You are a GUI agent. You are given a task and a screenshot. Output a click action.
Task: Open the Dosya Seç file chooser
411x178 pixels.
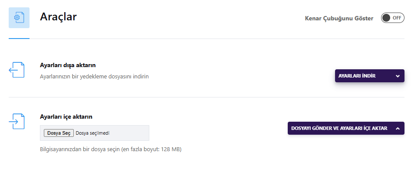point(59,133)
